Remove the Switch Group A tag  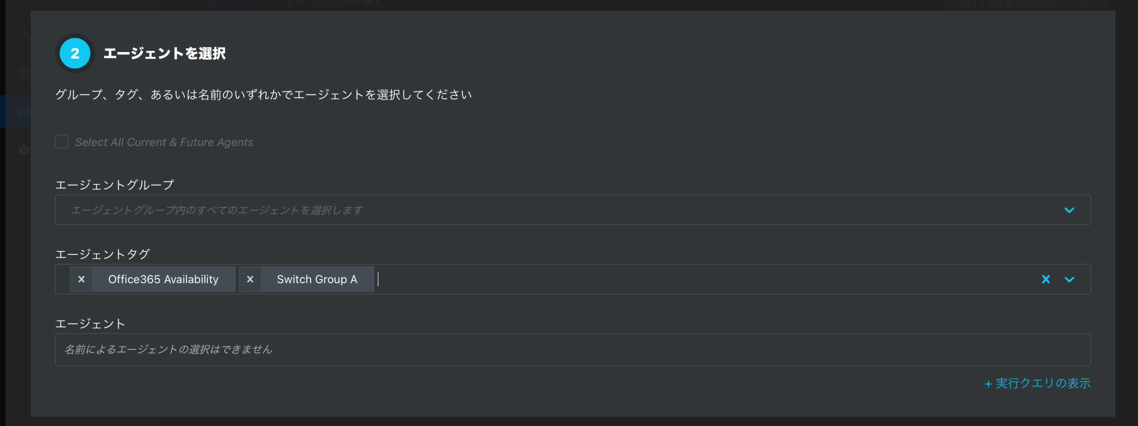(x=250, y=279)
